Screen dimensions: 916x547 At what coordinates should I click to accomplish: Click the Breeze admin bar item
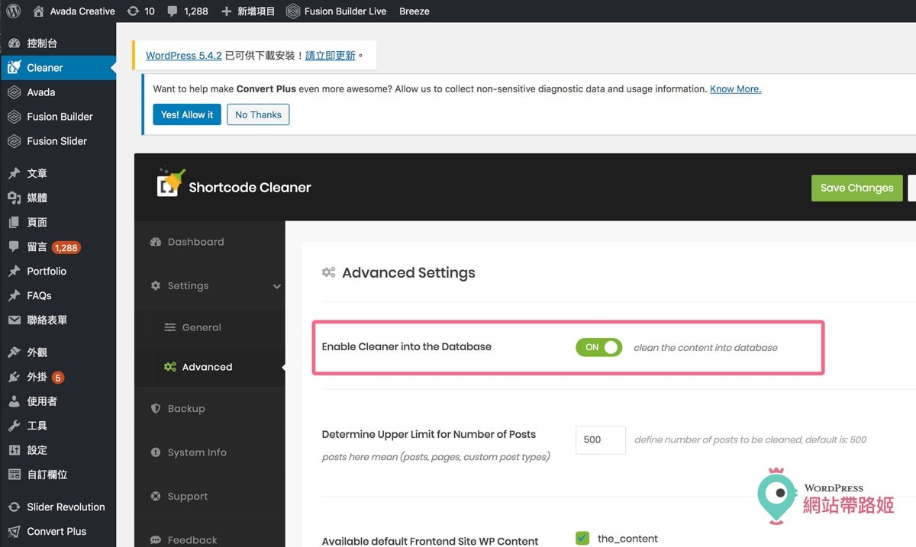[414, 11]
